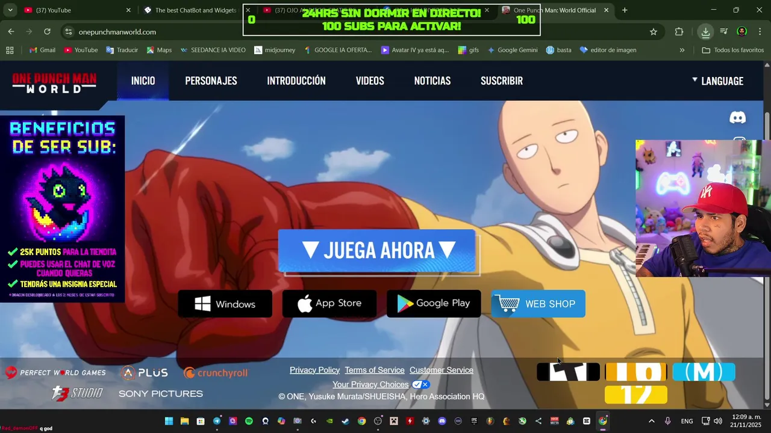Expand the LANGUAGE dropdown

(717, 81)
